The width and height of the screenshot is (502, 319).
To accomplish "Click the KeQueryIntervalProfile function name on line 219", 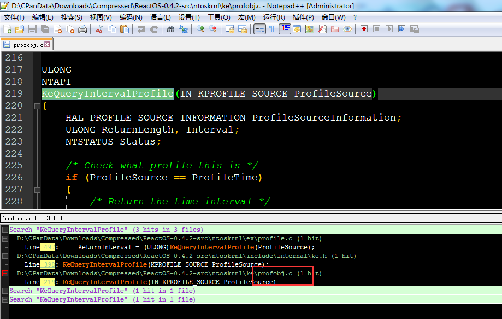I will [x=107, y=94].
